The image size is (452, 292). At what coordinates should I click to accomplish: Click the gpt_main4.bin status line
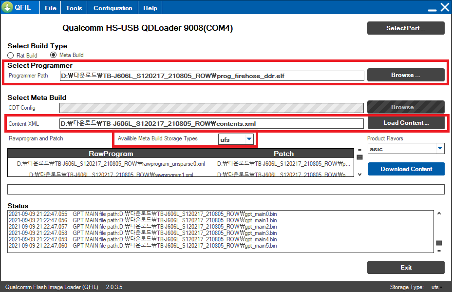143,239
